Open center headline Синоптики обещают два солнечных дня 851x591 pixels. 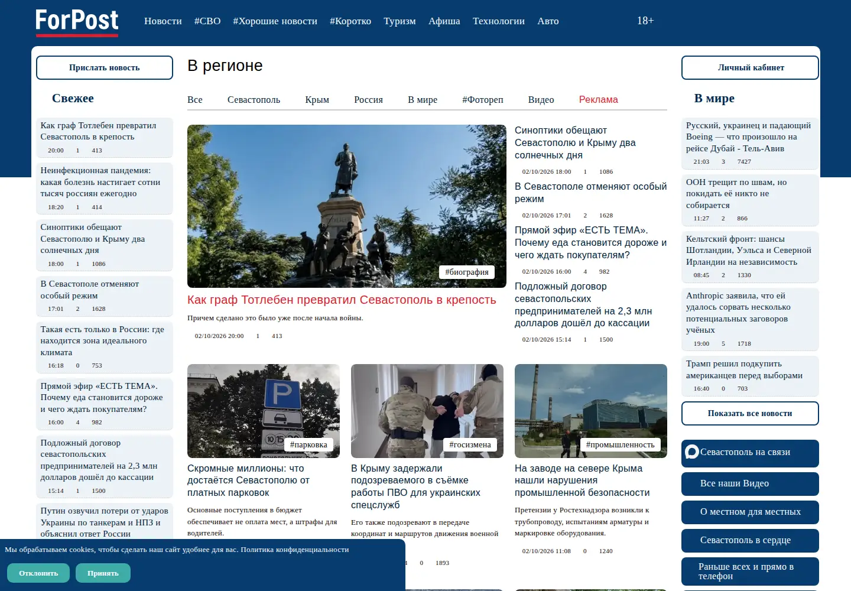[x=575, y=142]
